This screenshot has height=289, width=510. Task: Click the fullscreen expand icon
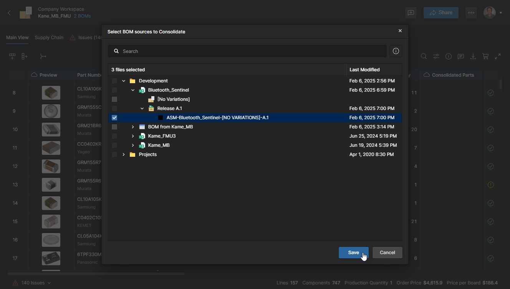pyautogui.click(x=498, y=56)
